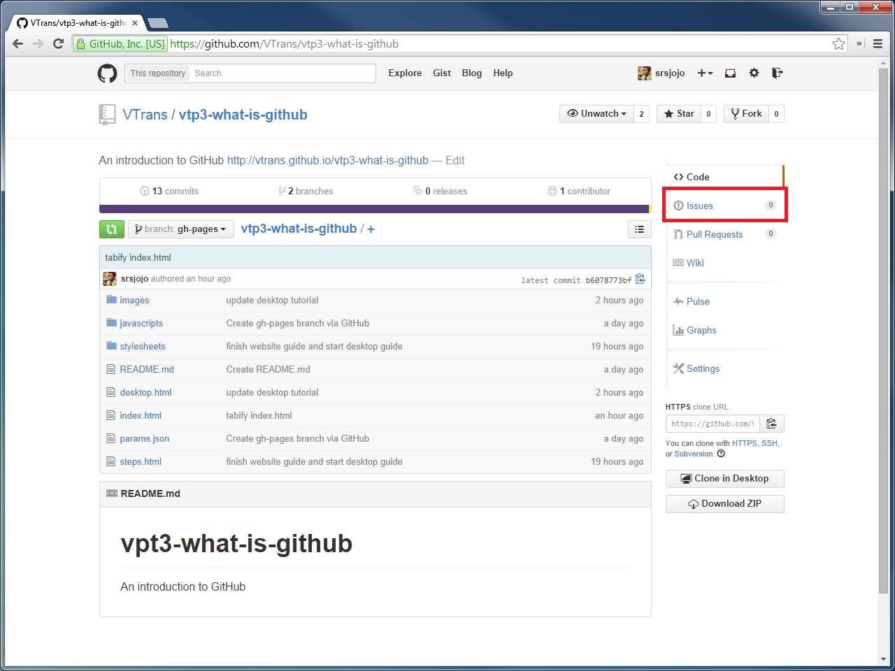
Task: Open the Chrome menu hamburger icon
Action: point(878,43)
